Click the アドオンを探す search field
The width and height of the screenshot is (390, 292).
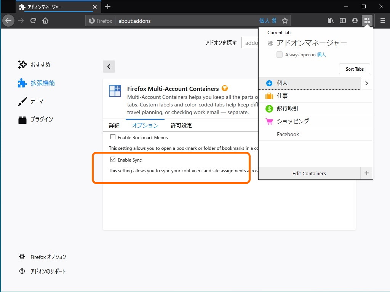pos(250,43)
